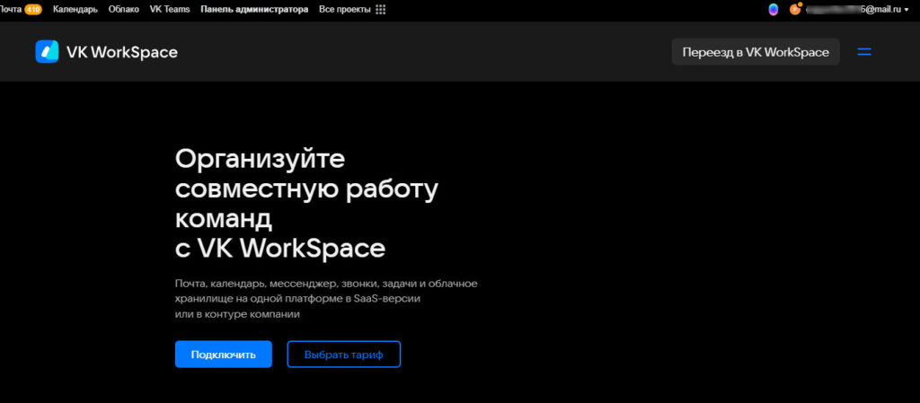The image size is (920, 403).
Task: Click the orange user avatar icon
Action: pos(795,9)
